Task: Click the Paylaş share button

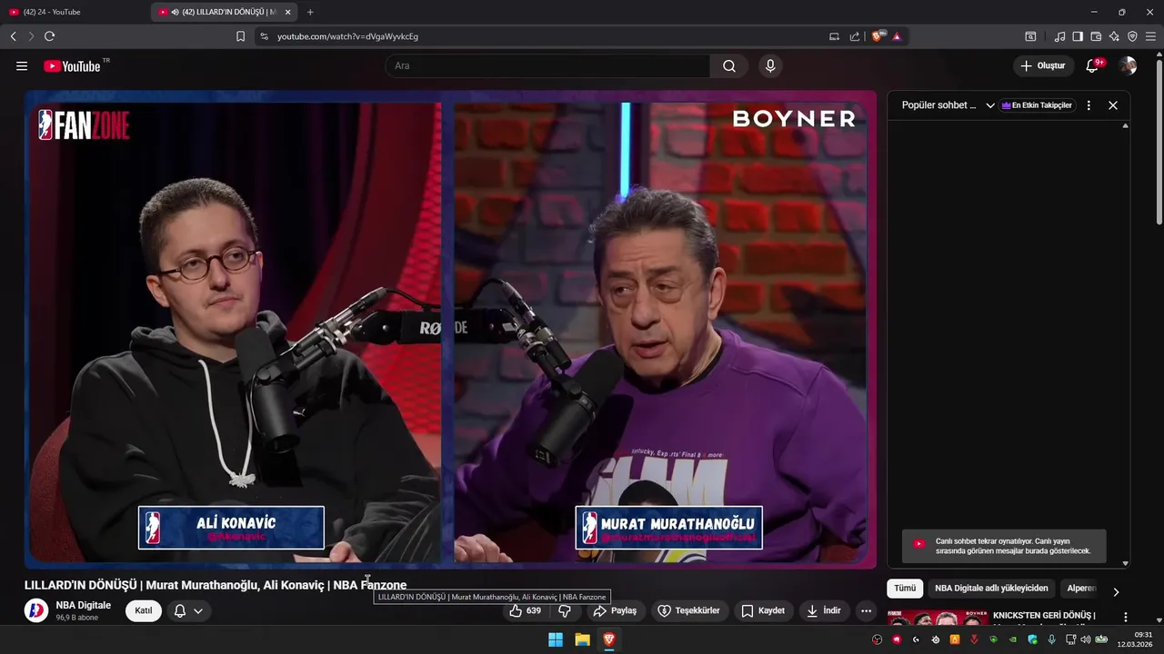Action: [615, 610]
